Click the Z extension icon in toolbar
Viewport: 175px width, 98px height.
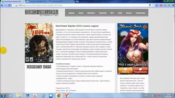157,5
